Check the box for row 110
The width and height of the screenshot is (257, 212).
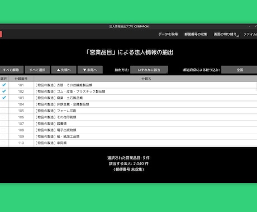click(x=3, y=143)
